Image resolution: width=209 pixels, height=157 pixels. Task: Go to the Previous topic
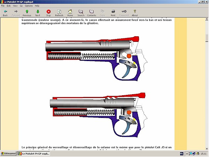[x=27, y=13]
